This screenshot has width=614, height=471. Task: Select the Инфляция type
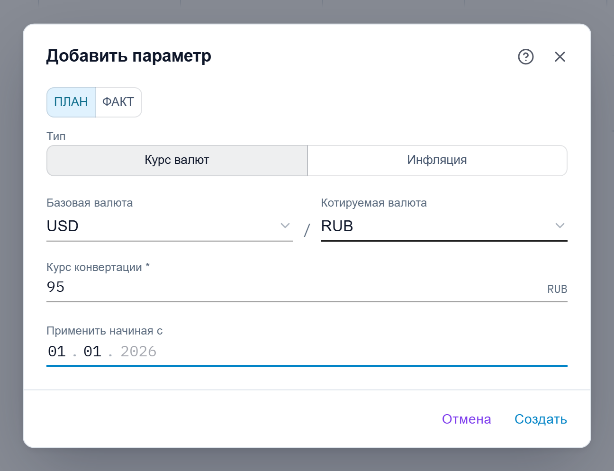(x=437, y=160)
